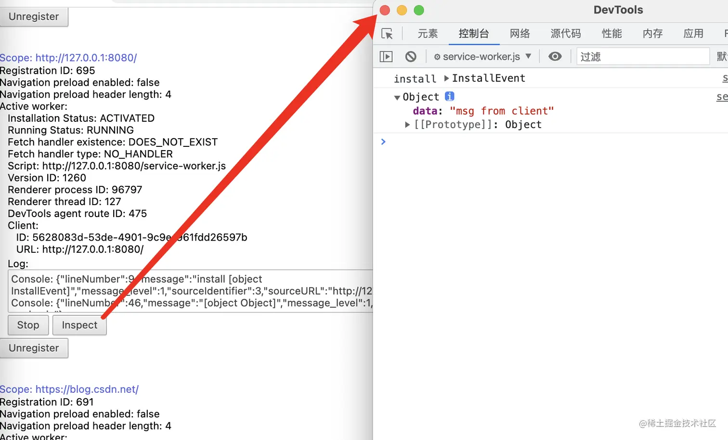Screen dimensions: 728x440
Task: Switch to the 应用 tab
Action: click(693, 34)
